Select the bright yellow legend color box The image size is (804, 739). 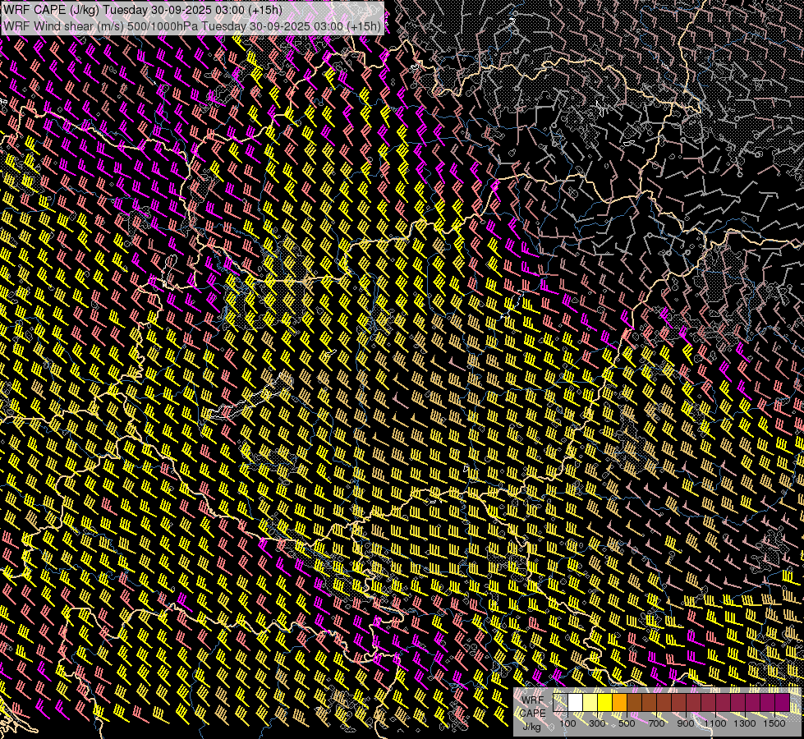pos(604,703)
